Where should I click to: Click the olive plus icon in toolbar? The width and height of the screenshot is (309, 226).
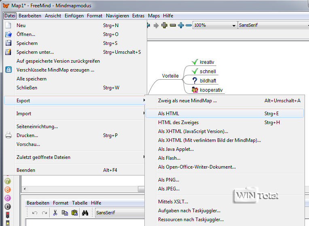coord(164,25)
